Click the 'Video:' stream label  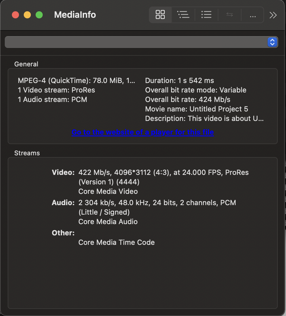[63, 173]
